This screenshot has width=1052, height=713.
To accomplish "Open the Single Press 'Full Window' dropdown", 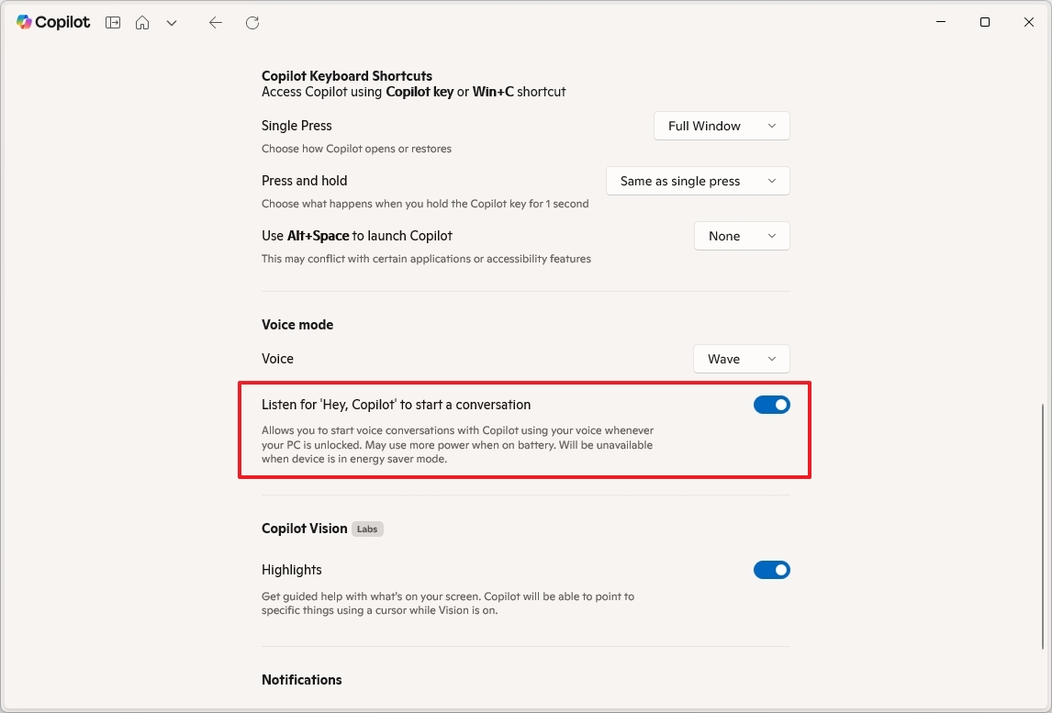I will pos(722,126).
